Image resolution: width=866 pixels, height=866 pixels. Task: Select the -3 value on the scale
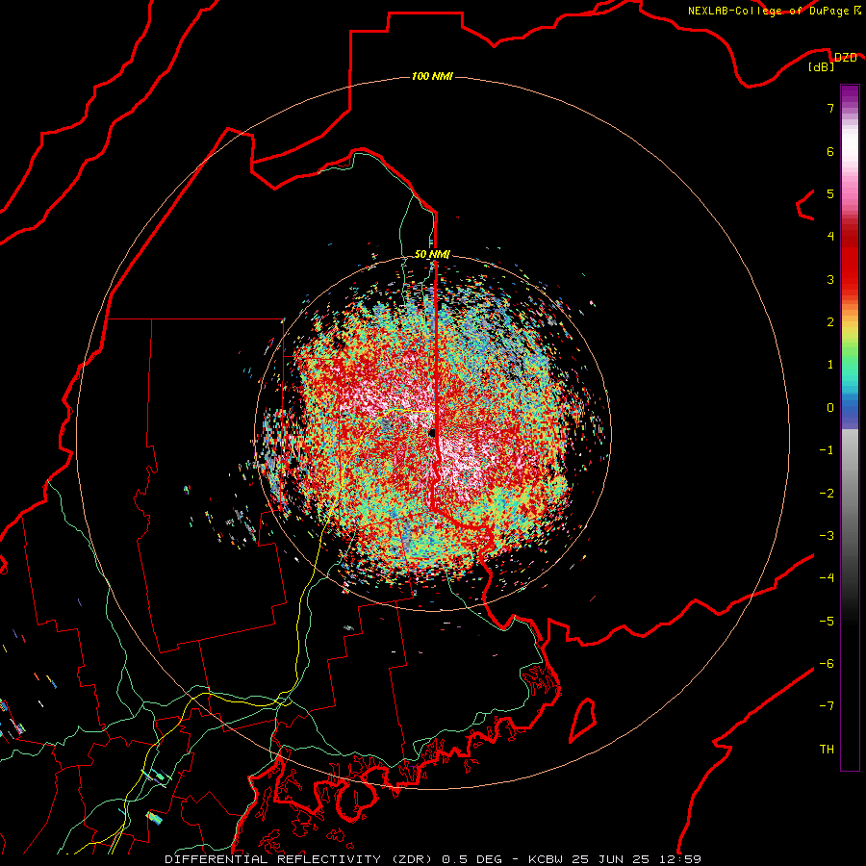click(827, 536)
